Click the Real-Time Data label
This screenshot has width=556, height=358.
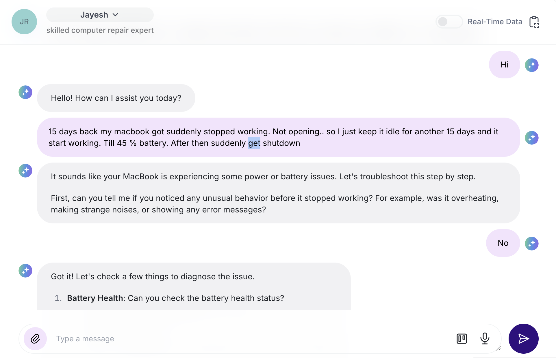(495, 22)
